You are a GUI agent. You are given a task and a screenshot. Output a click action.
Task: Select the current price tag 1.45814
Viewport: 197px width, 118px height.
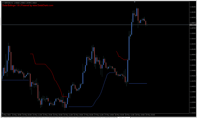[193, 25]
